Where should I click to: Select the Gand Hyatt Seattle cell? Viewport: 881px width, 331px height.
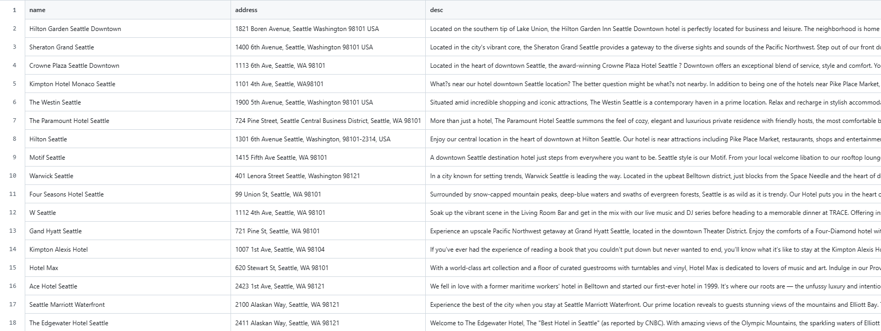(x=128, y=231)
